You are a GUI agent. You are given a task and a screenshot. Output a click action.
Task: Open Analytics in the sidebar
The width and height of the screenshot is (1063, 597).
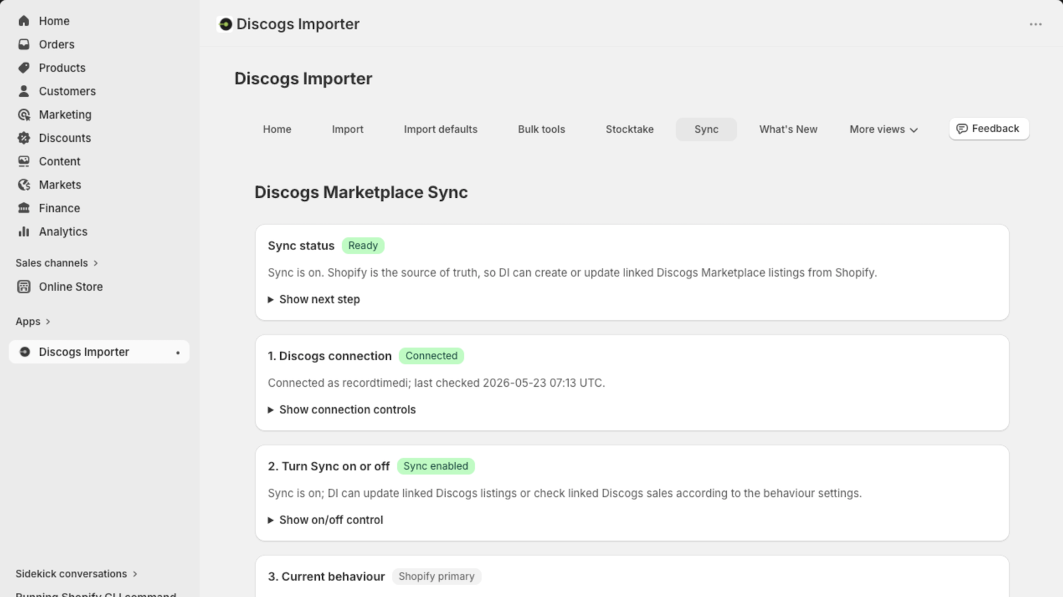click(x=63, y=232)
